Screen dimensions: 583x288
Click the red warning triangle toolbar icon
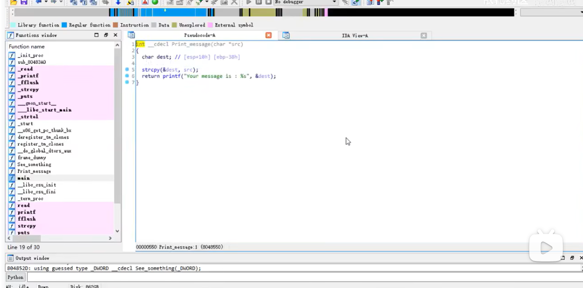point(145,2)
